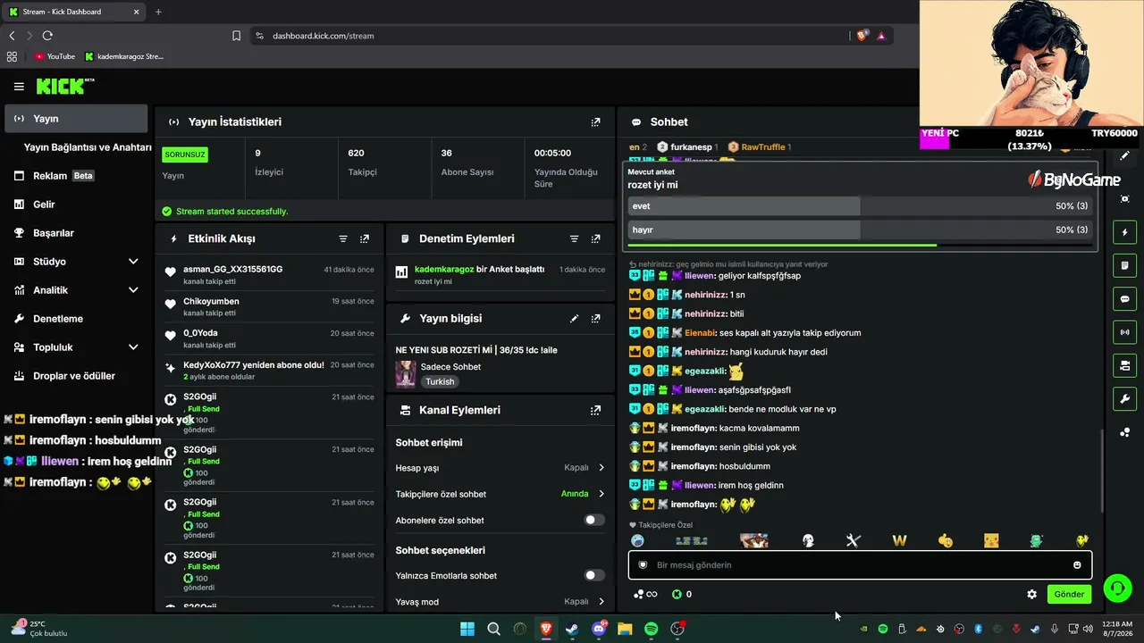This screenshot has height=643, width=1144.
Task: Switch to the Stream - Kick Dashboard tab
Action: (74, 12)
